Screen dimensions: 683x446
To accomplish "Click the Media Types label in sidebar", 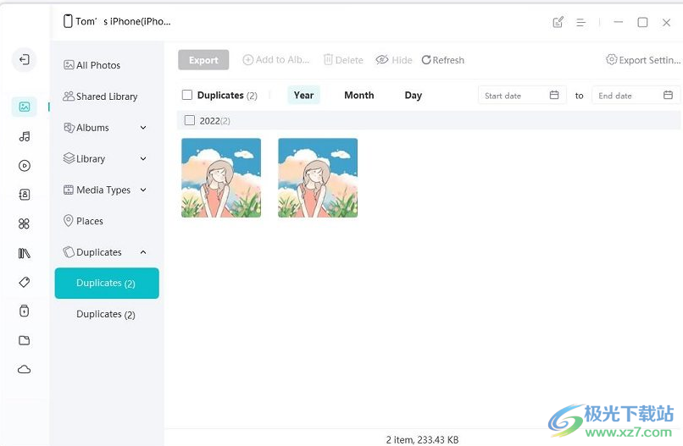I will [x=103, y=190].
